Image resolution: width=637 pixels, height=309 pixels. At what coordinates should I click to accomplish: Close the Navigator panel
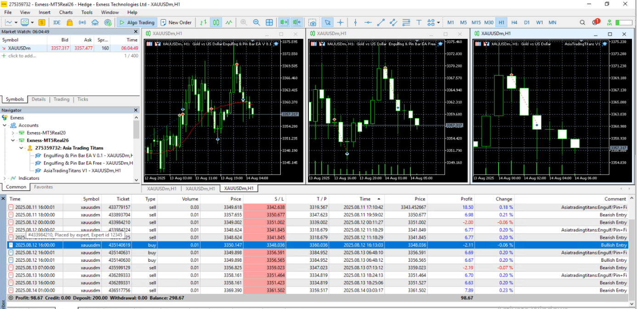pos(136,110)
